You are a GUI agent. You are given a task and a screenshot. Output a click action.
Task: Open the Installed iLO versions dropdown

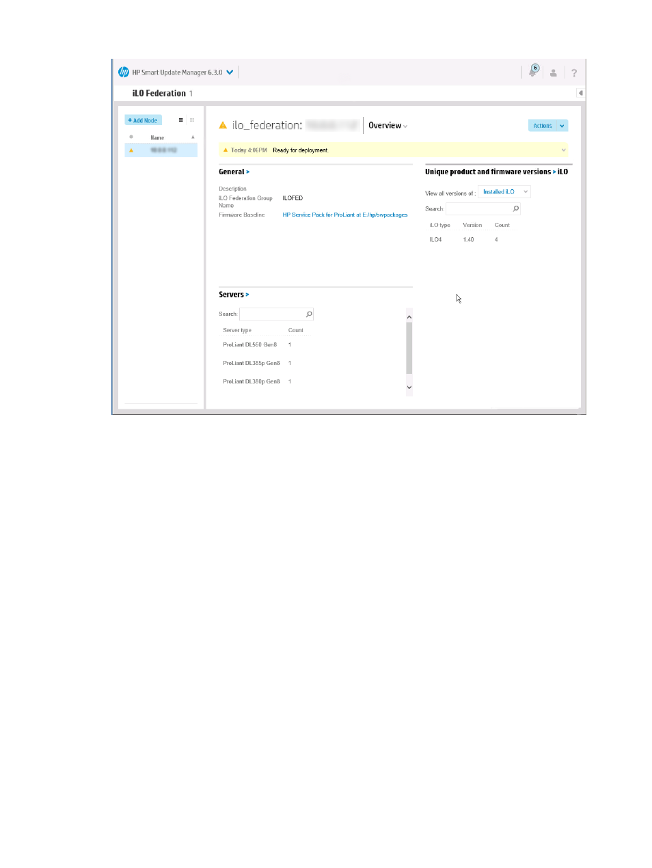[x=504, y=192]
